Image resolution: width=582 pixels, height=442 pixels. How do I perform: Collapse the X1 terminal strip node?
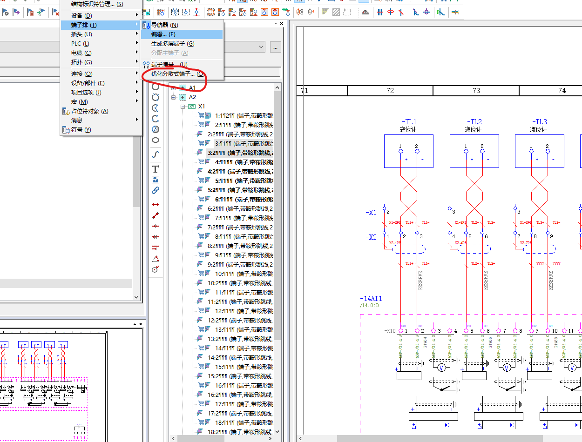pyautogui.click(x=183, y=107)
